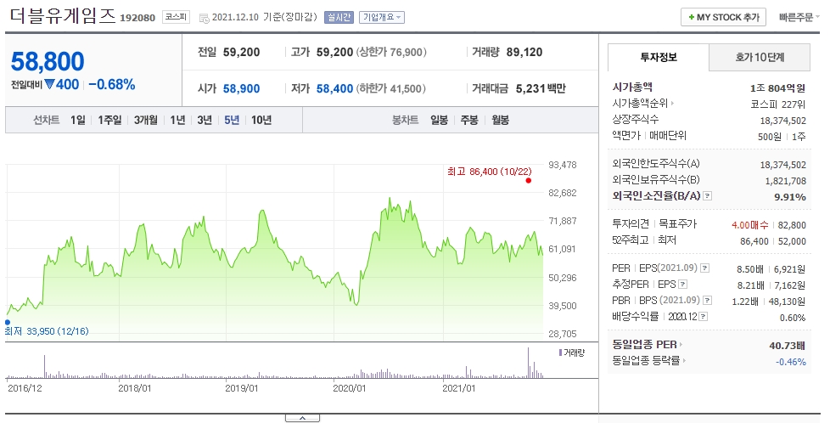Click the 상장주식수 label
The width and height of the screenshot is (830, 423).
636,119
